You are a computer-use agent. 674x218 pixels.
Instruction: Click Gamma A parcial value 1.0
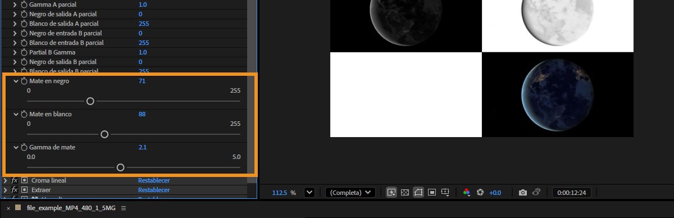(x=143, y=4)
